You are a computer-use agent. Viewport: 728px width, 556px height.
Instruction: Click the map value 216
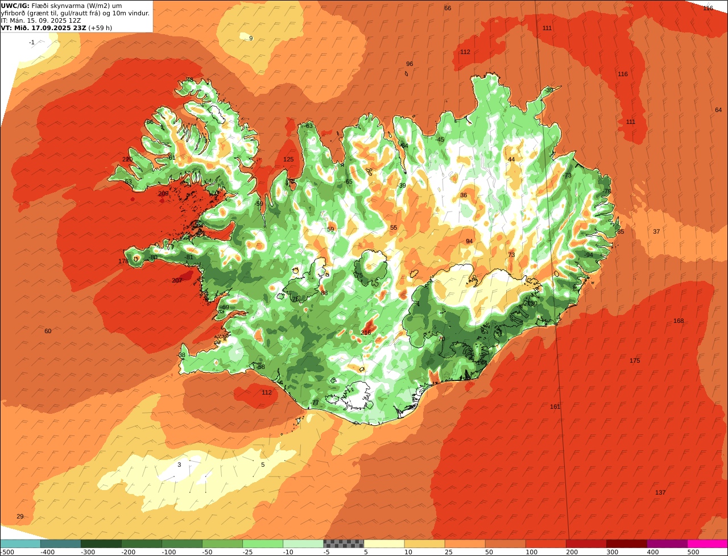(x=366, y=333)
